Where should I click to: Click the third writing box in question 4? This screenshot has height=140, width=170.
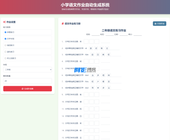97,61
